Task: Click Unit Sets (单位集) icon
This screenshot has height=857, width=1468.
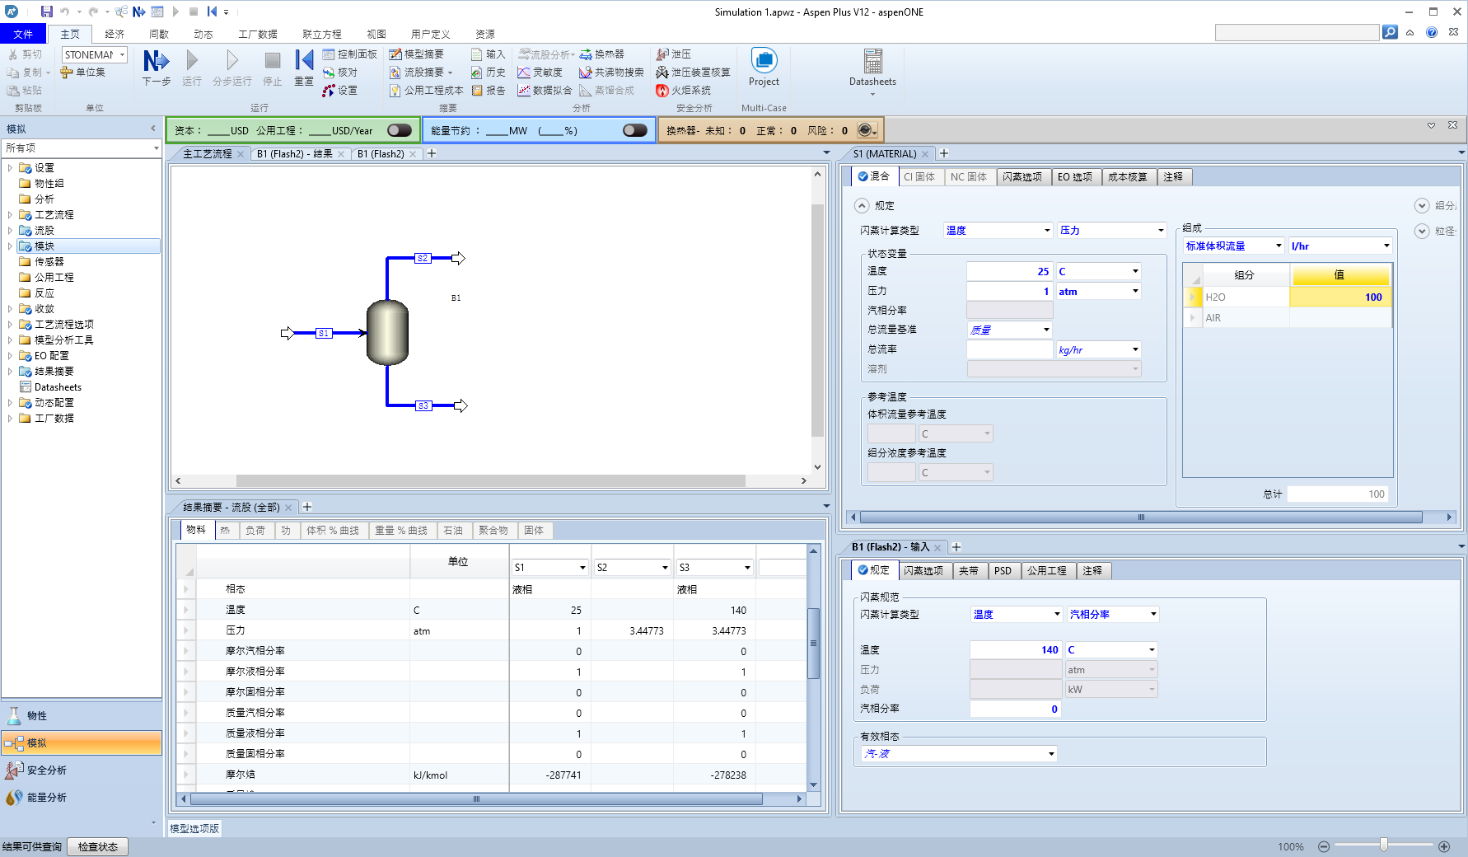Action: click(82, 73)
